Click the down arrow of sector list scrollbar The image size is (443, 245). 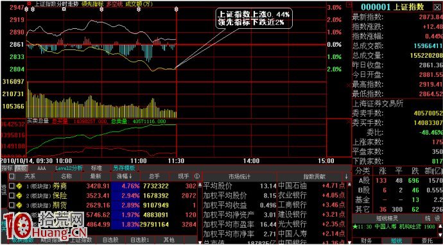click(x=200, y=242)
